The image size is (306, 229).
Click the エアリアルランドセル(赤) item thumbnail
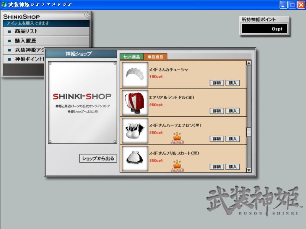pyautogui.click(x=135, y=103)
